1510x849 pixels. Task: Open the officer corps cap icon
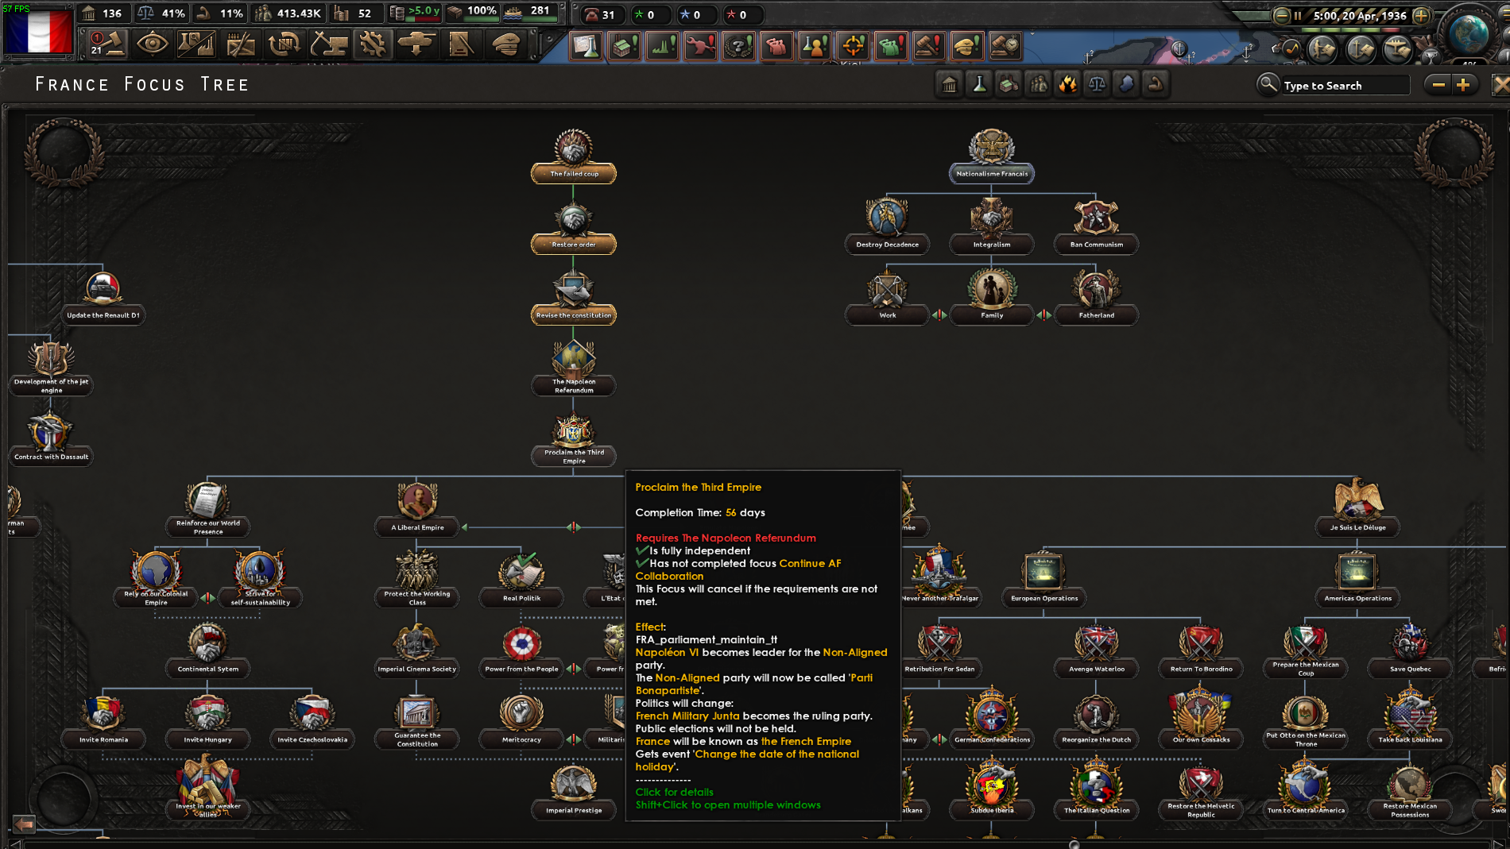click(x=505, y=44)
